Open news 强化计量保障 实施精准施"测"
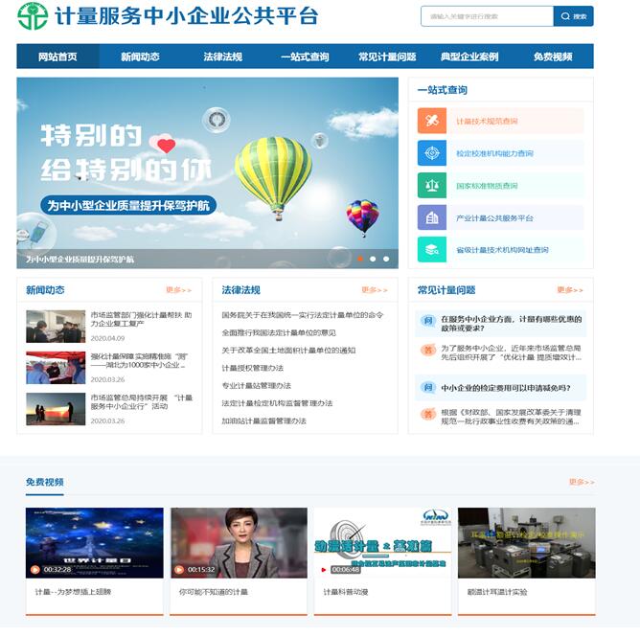The width and height of the screenshot is (640, 636). tap(139, 361)
